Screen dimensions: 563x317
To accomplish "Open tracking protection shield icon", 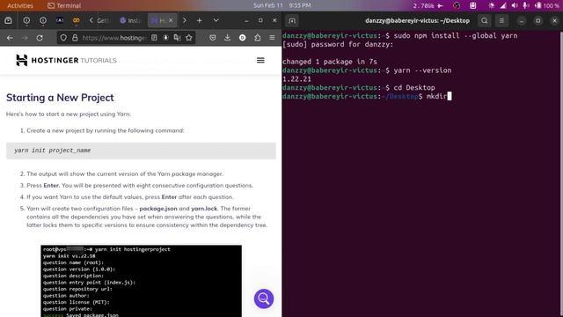I will click(x=63, y=38).
